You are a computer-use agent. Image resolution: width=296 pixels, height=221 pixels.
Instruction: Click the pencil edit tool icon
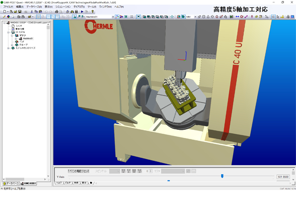[4, 17]
